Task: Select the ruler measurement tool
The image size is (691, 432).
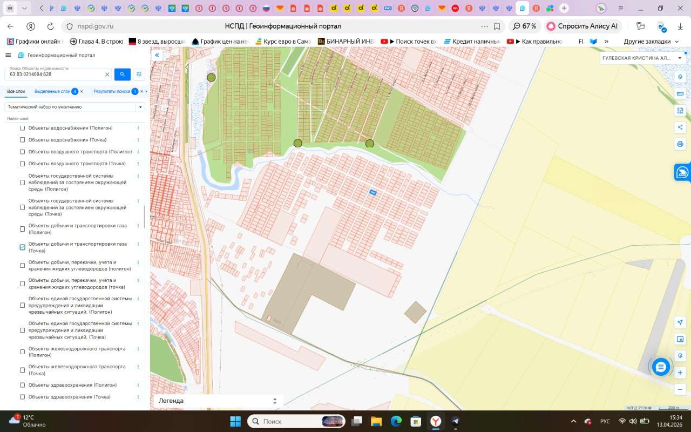Action: [x=680, y=93]
